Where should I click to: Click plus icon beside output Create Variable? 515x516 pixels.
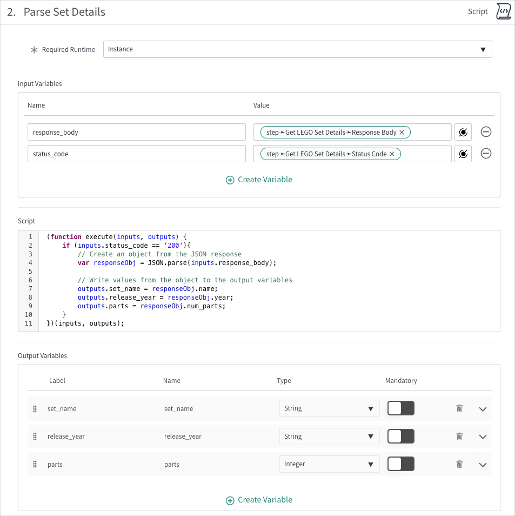[230, 500]
